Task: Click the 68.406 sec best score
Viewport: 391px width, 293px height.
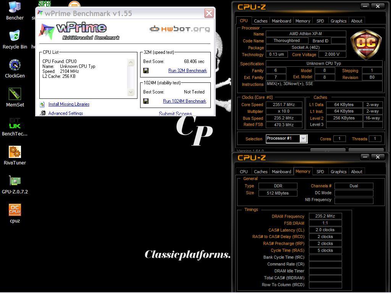Action: coord(194,61)
